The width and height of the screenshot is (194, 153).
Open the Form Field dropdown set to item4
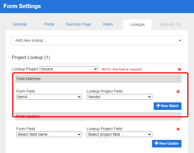(x=49, y=97)
